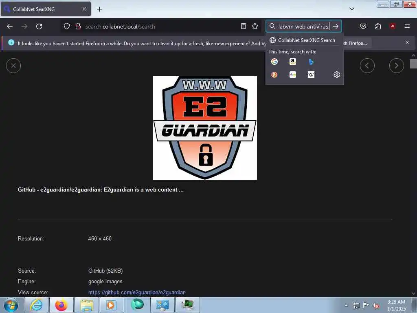This screenshot has width=417, height=313.
Task: Click the address bar URL
Action: [120, 26]
